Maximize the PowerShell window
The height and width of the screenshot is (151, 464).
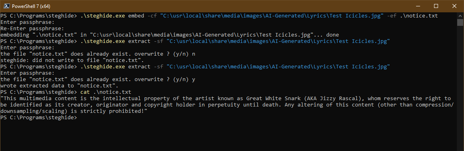[436, 6]
